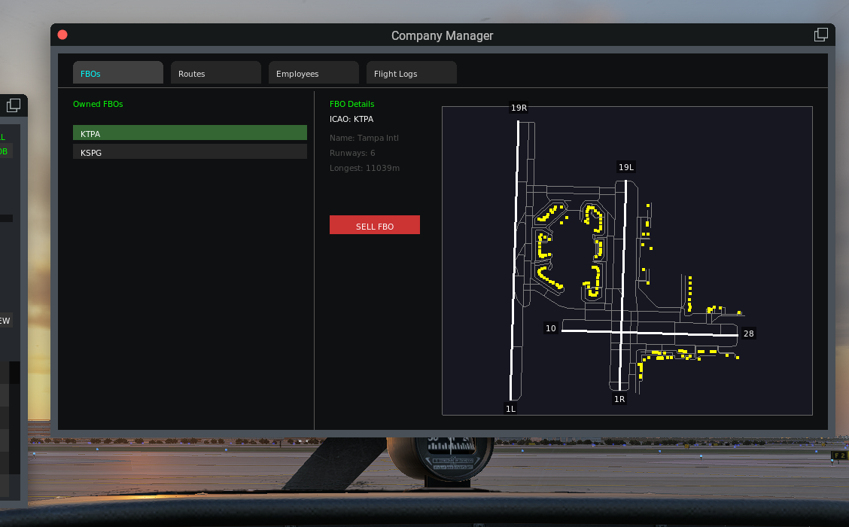Switch to the FBOs tab
The width and height of the screenshot is (849, 527).
point(117,73)
